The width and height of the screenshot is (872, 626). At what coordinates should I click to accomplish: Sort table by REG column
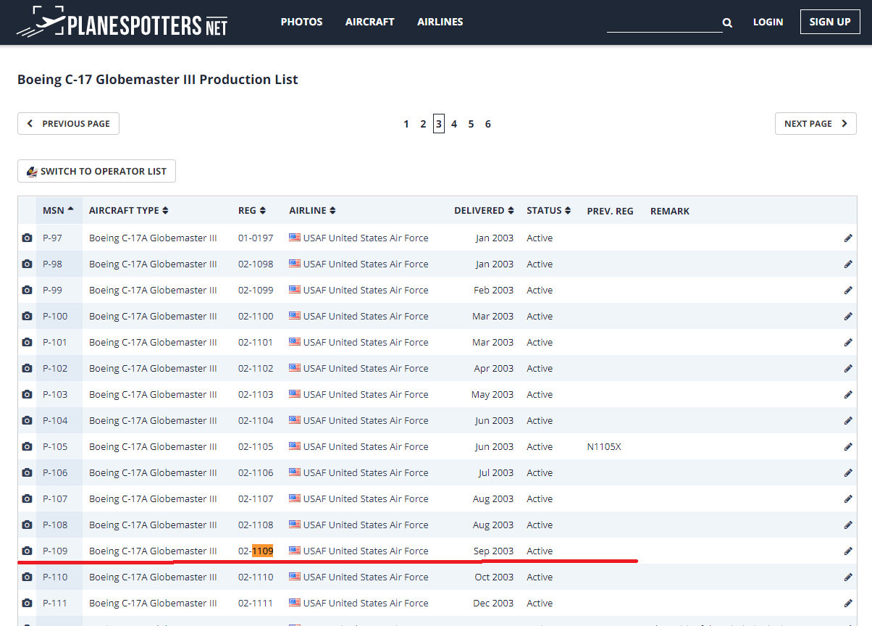(x=252, y=211)
